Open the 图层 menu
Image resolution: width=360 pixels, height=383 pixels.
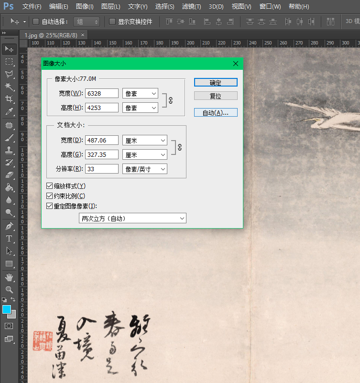[110, 7]
